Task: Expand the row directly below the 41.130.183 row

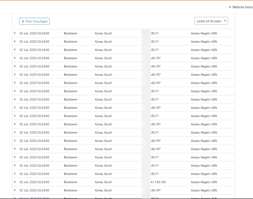Action: (15, 190)
